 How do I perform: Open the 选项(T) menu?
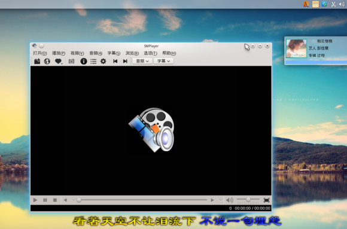tap(151, 53)
